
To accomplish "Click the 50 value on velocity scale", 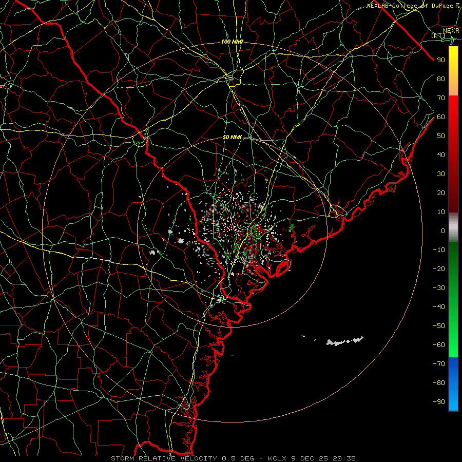I will click(x=441, y=136).
